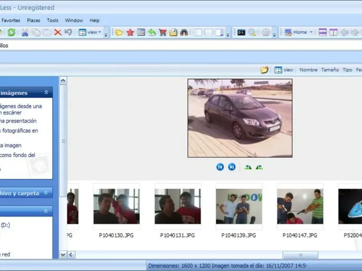Click the yellow folder icon in main toolbar
The image size is (362, 271).
[x=119, y=33]
